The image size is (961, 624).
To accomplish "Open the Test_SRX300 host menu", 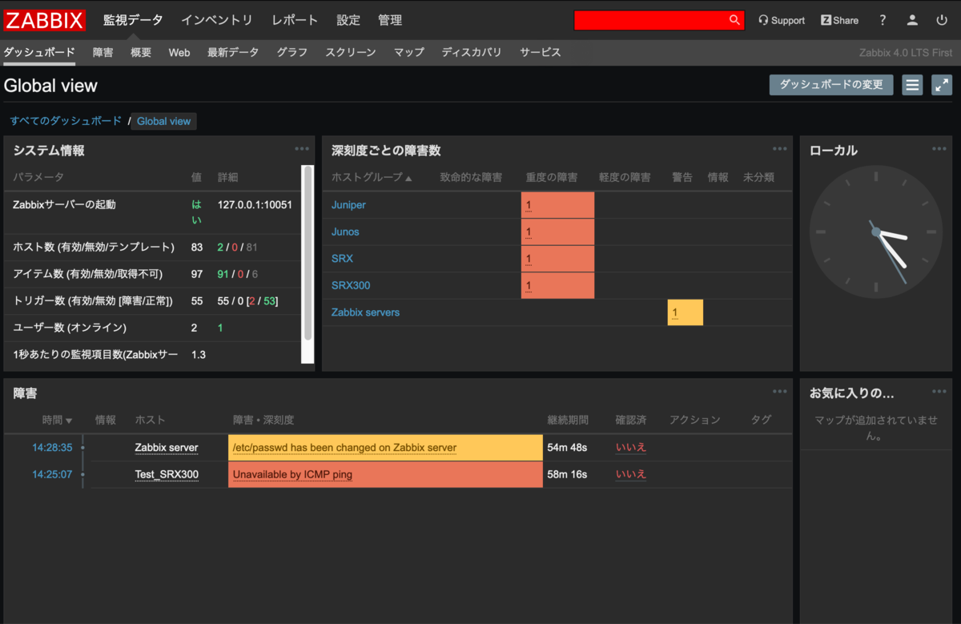I will click(x=167, y=474).
